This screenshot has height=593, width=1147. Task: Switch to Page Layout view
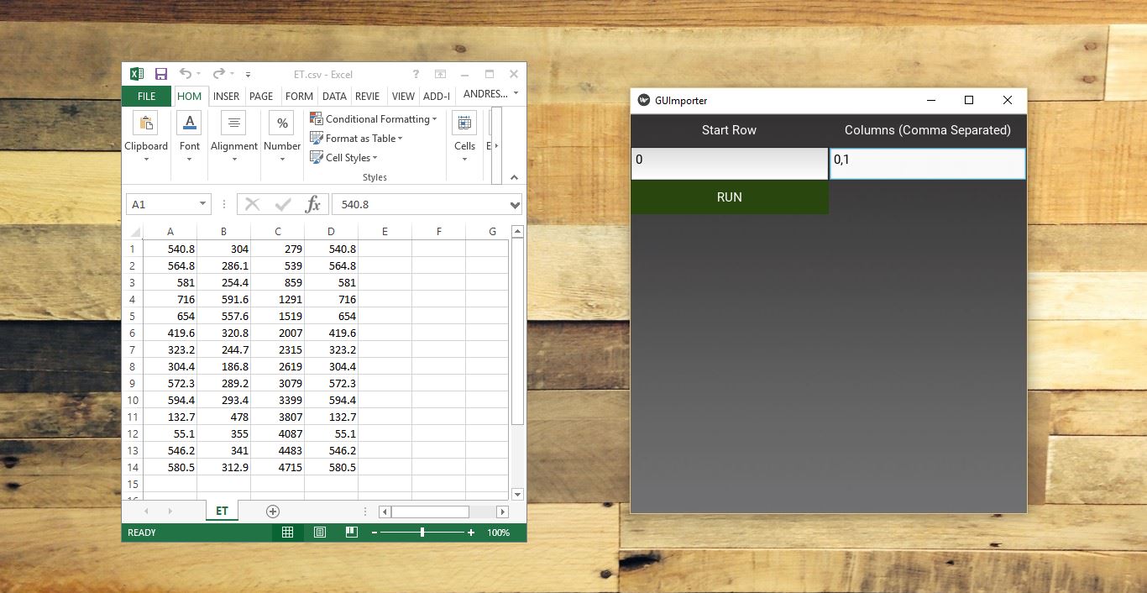[319, 533]
